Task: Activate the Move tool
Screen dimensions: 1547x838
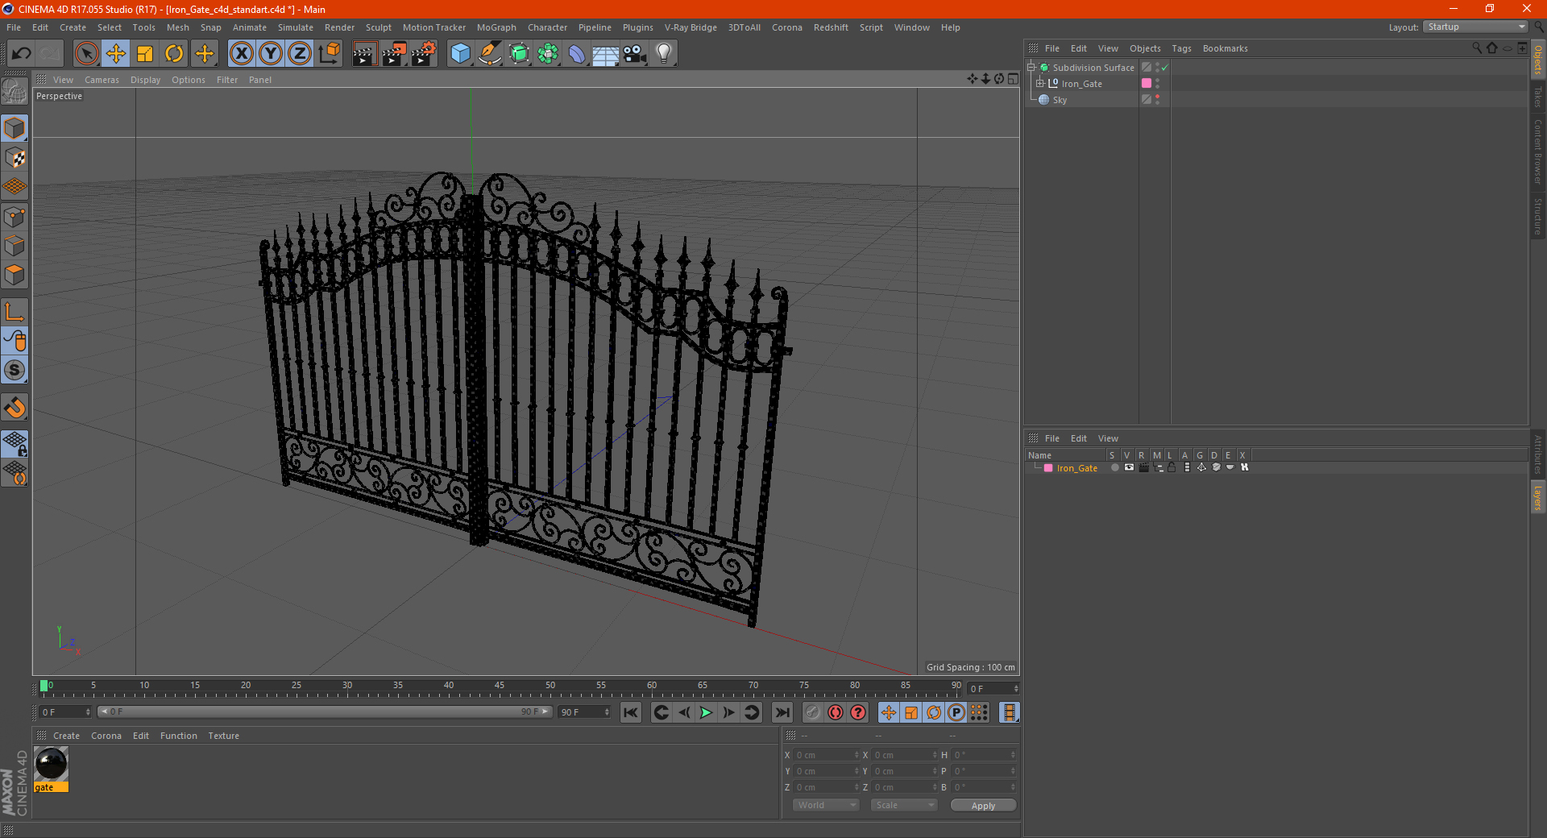Action: [116, 54]
